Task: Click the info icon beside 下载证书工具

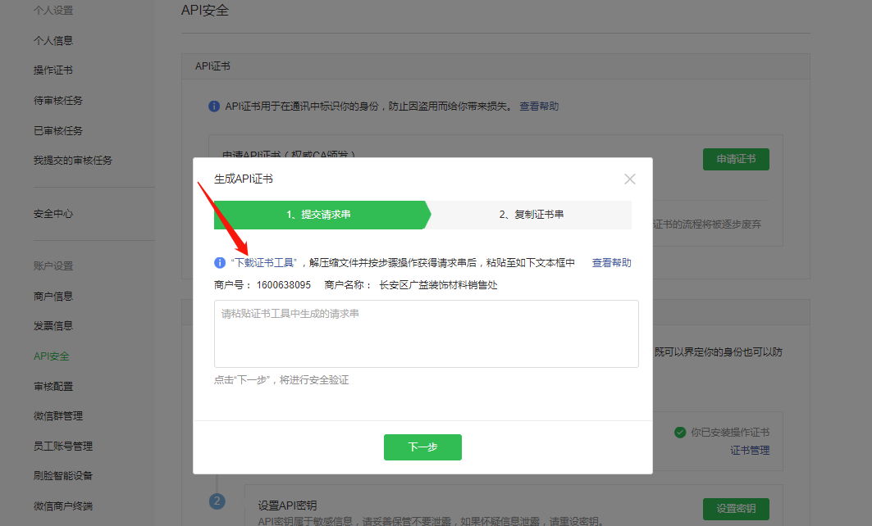Action: pos(220,263)
